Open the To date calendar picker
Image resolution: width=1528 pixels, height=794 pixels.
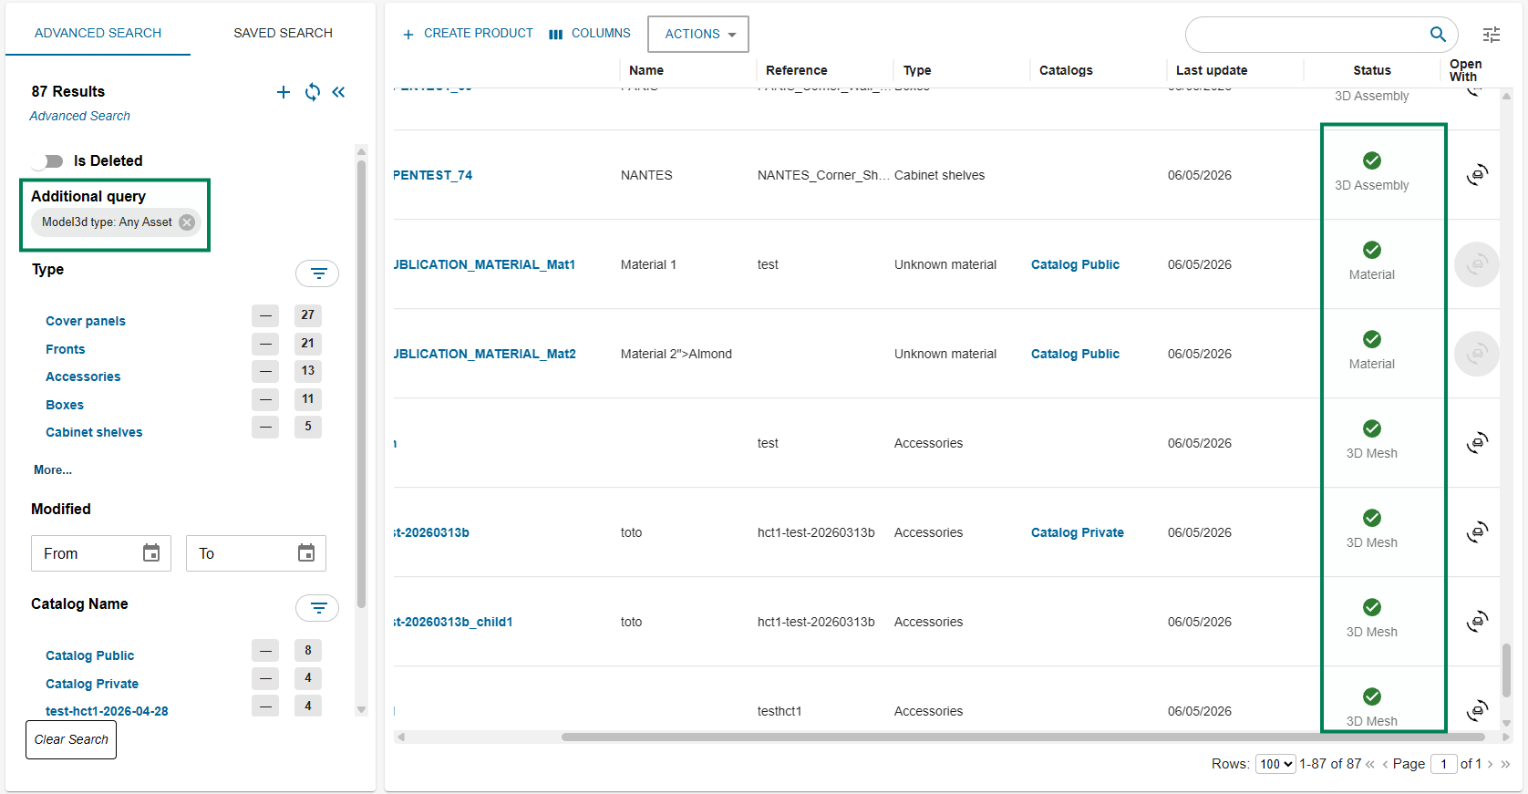(x=306, y=553)
